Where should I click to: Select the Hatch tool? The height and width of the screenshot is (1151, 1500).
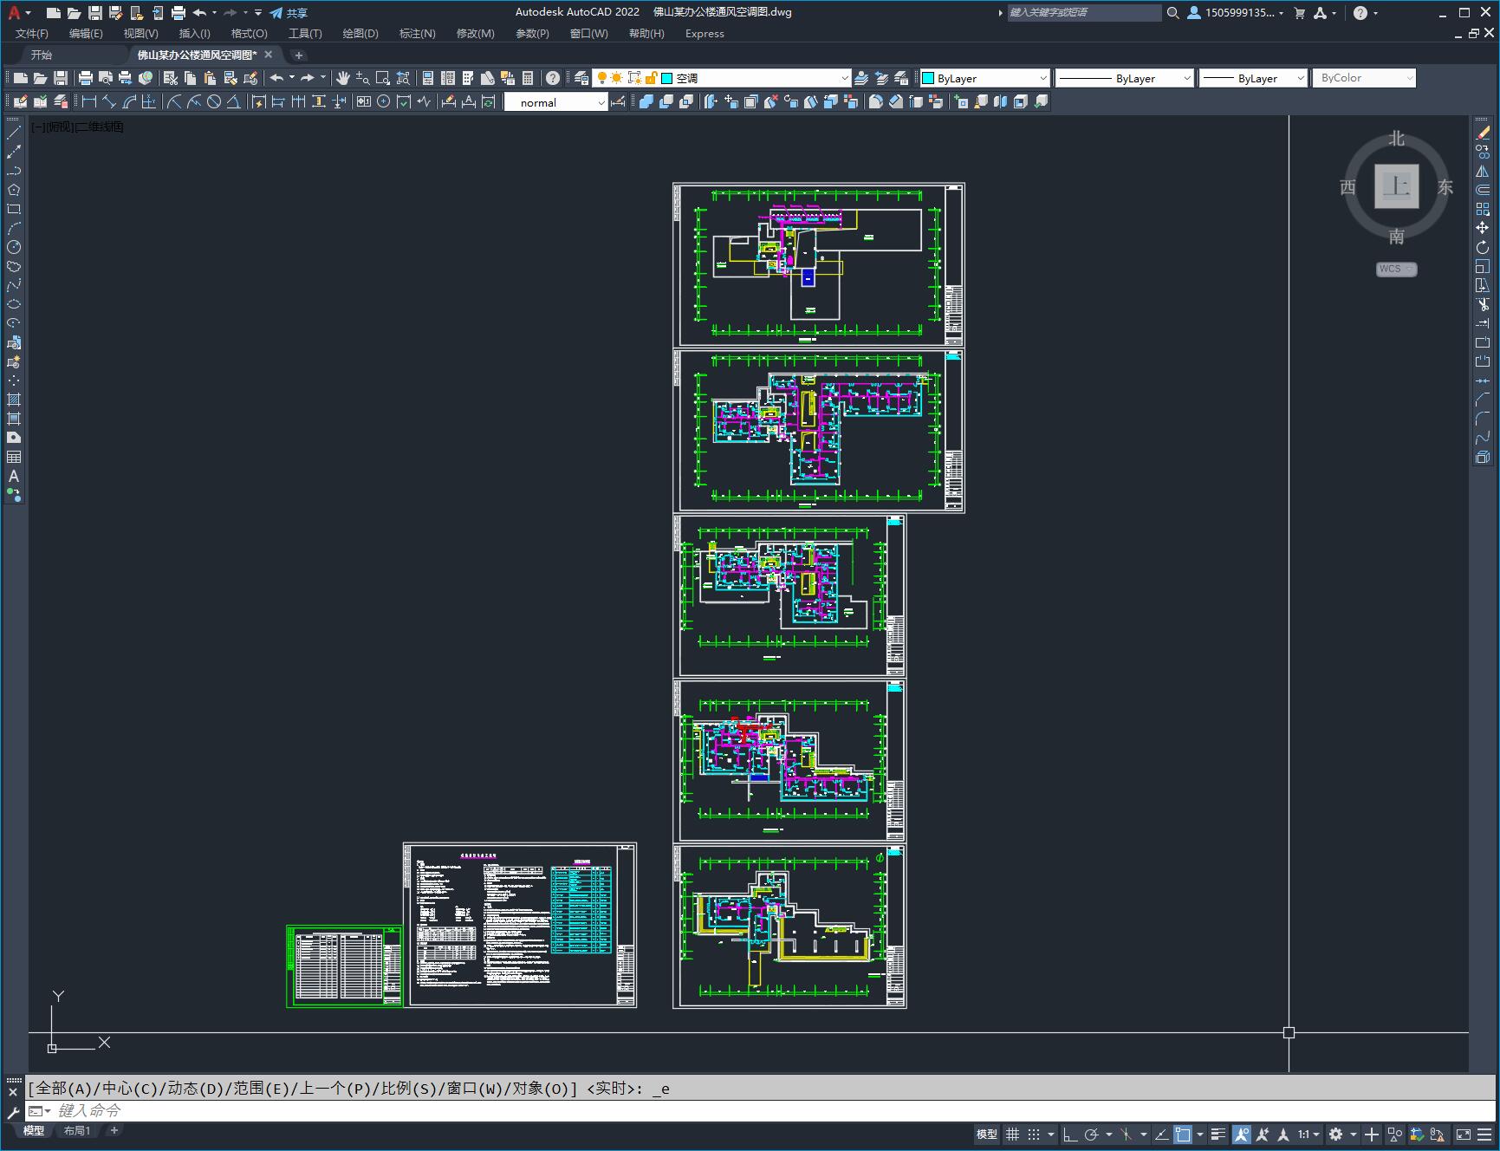pos(14,400)
